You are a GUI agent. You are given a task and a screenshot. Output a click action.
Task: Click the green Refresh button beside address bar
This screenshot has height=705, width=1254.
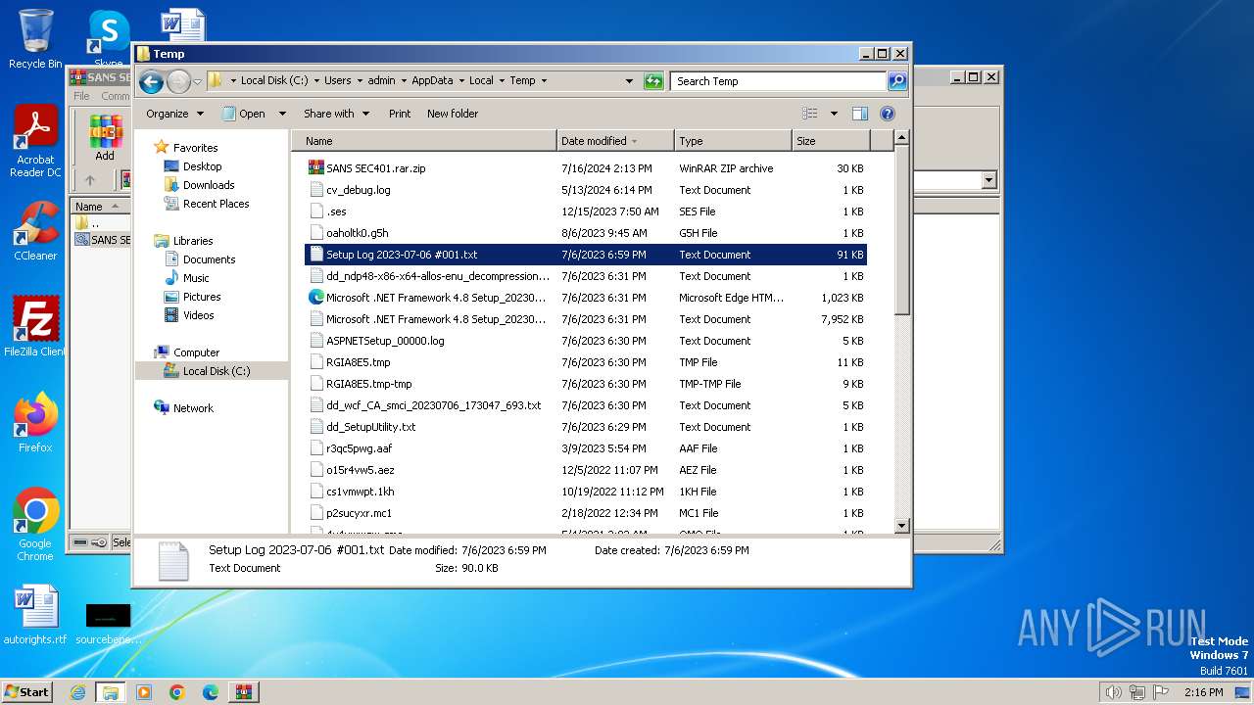click(653, 81)
